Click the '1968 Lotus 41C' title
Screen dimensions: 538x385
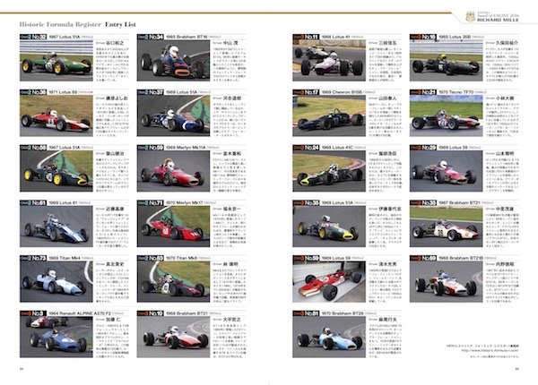337,148
